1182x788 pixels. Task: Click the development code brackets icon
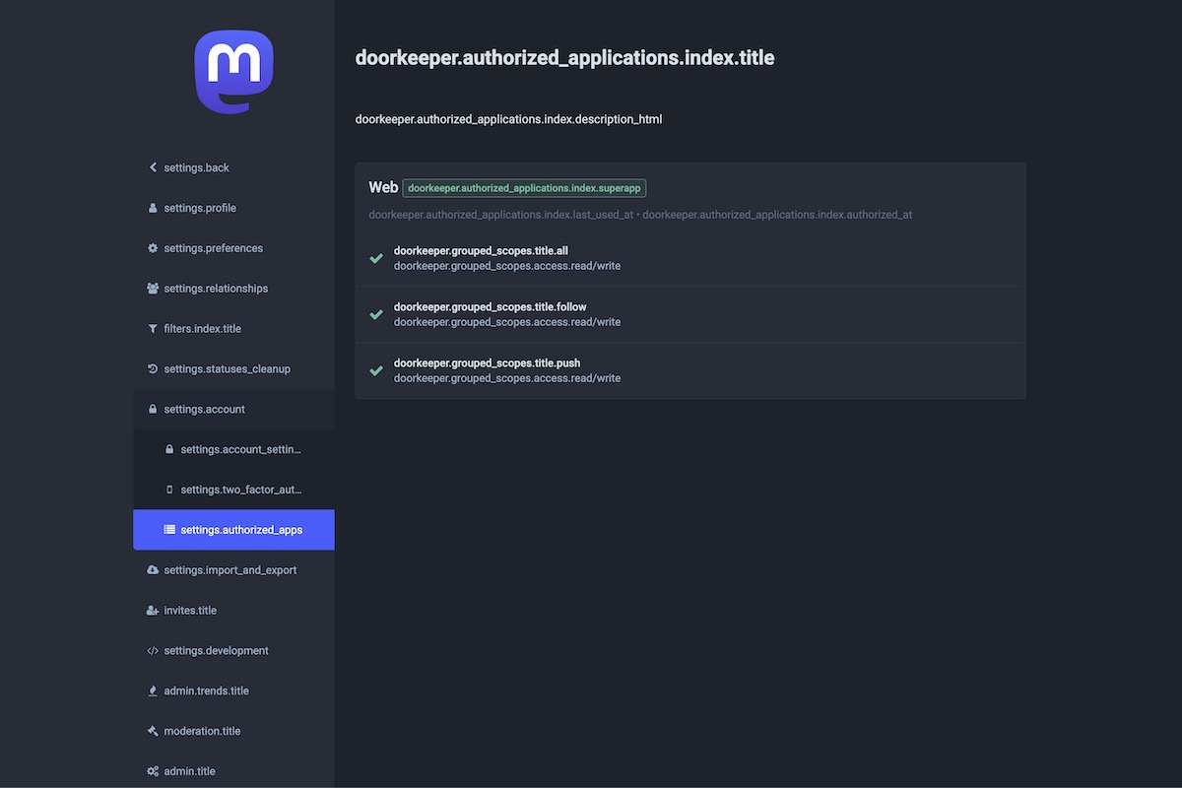click(153, 651)
